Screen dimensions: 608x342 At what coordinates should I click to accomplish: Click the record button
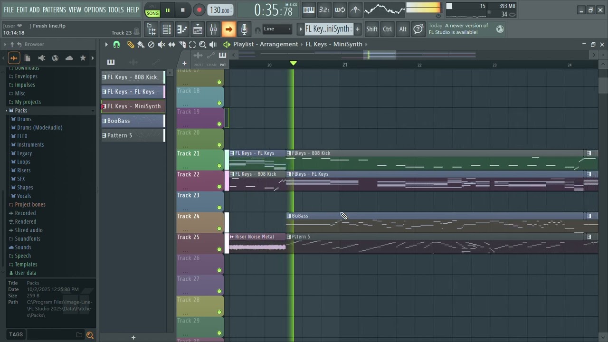(199, 10)
